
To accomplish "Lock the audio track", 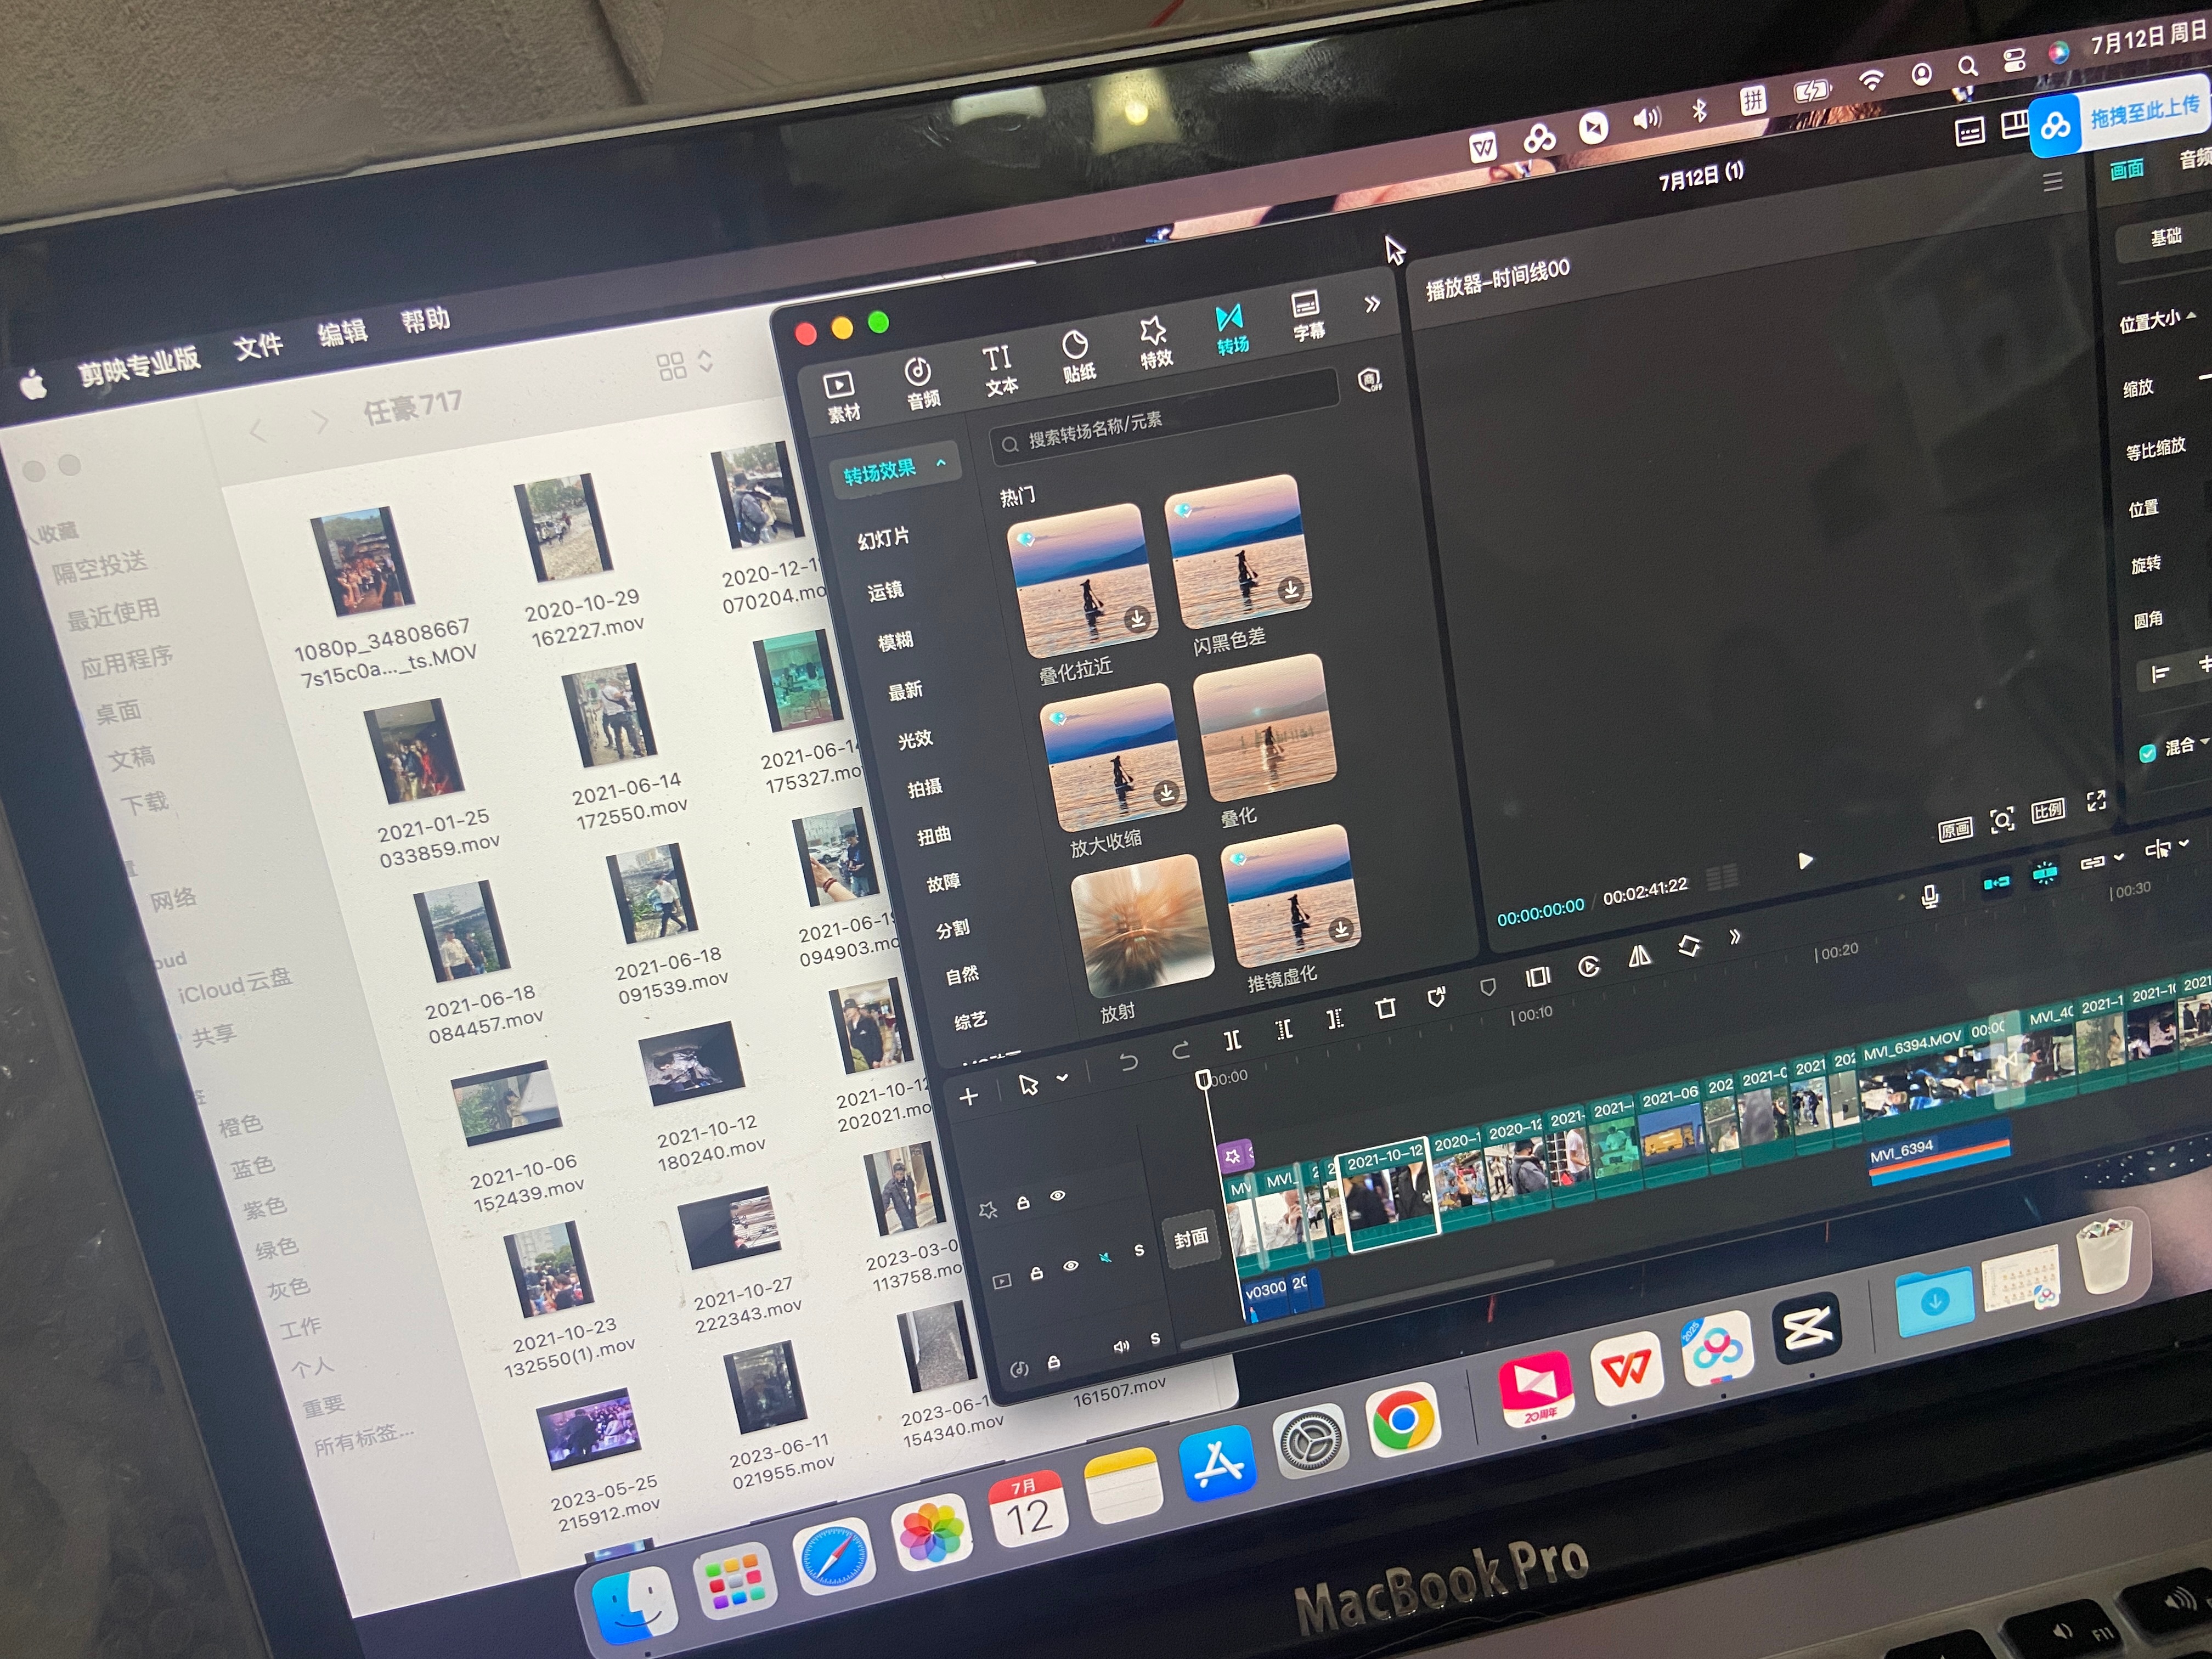I will [x=1053, y=1362].
